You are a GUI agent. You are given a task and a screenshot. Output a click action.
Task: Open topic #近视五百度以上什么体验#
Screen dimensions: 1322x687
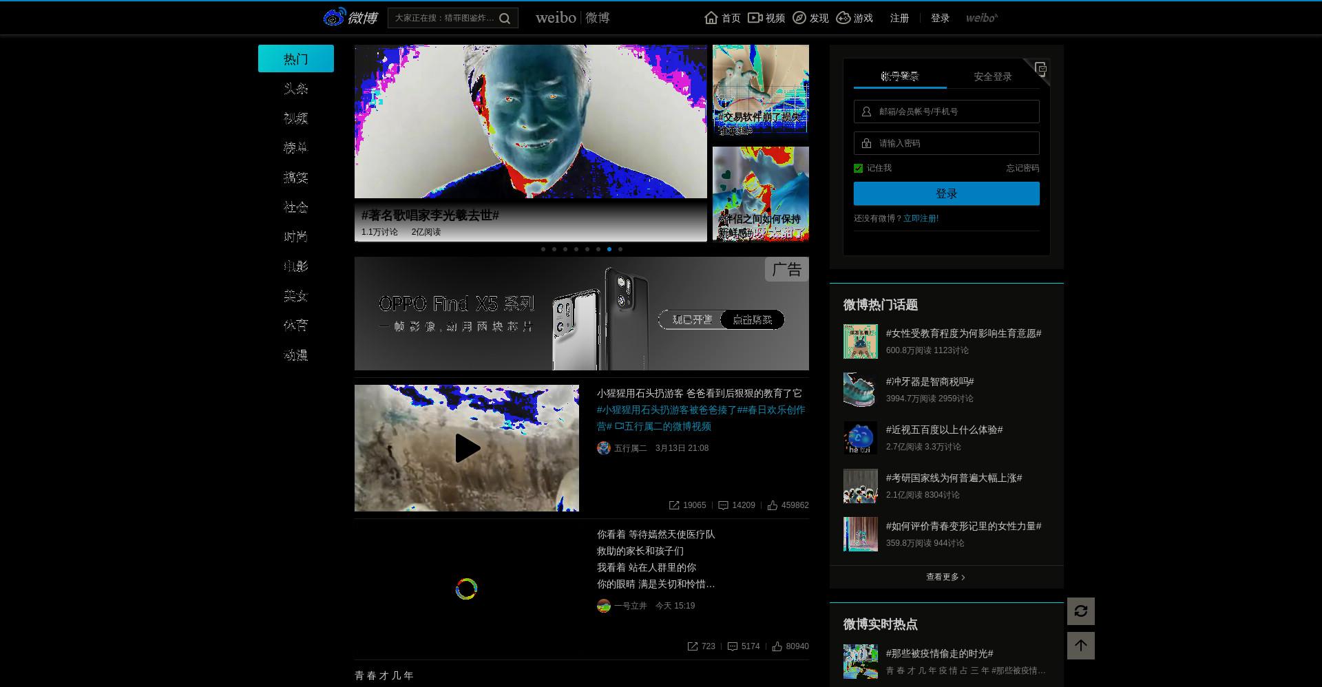944,430
